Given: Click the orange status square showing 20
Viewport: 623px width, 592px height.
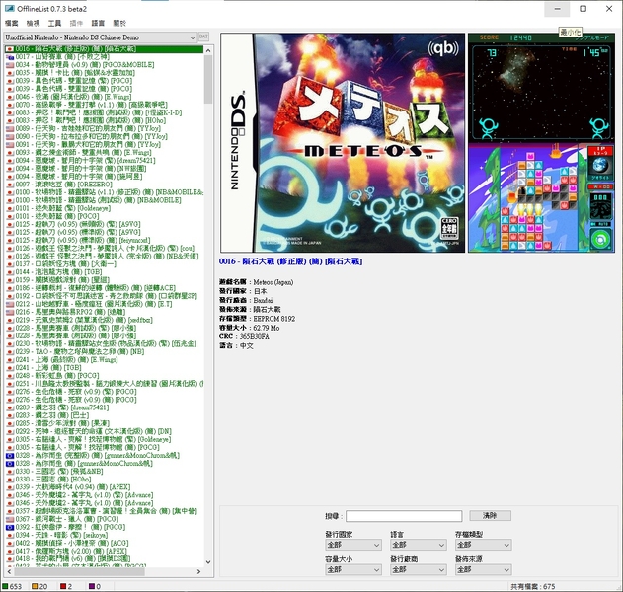Looking at the screenshot, I should [x=35, y=586].
